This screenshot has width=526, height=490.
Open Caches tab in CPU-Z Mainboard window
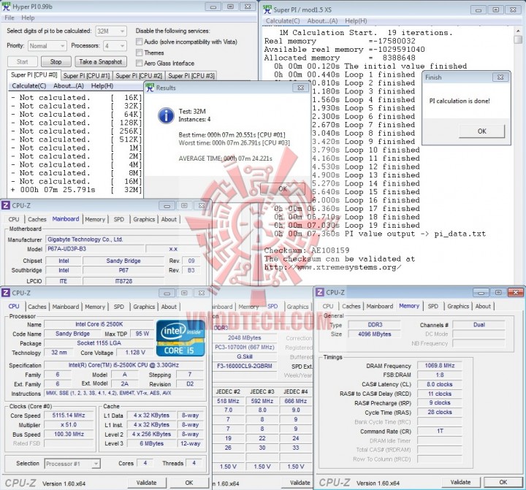[x=37, y=219]
